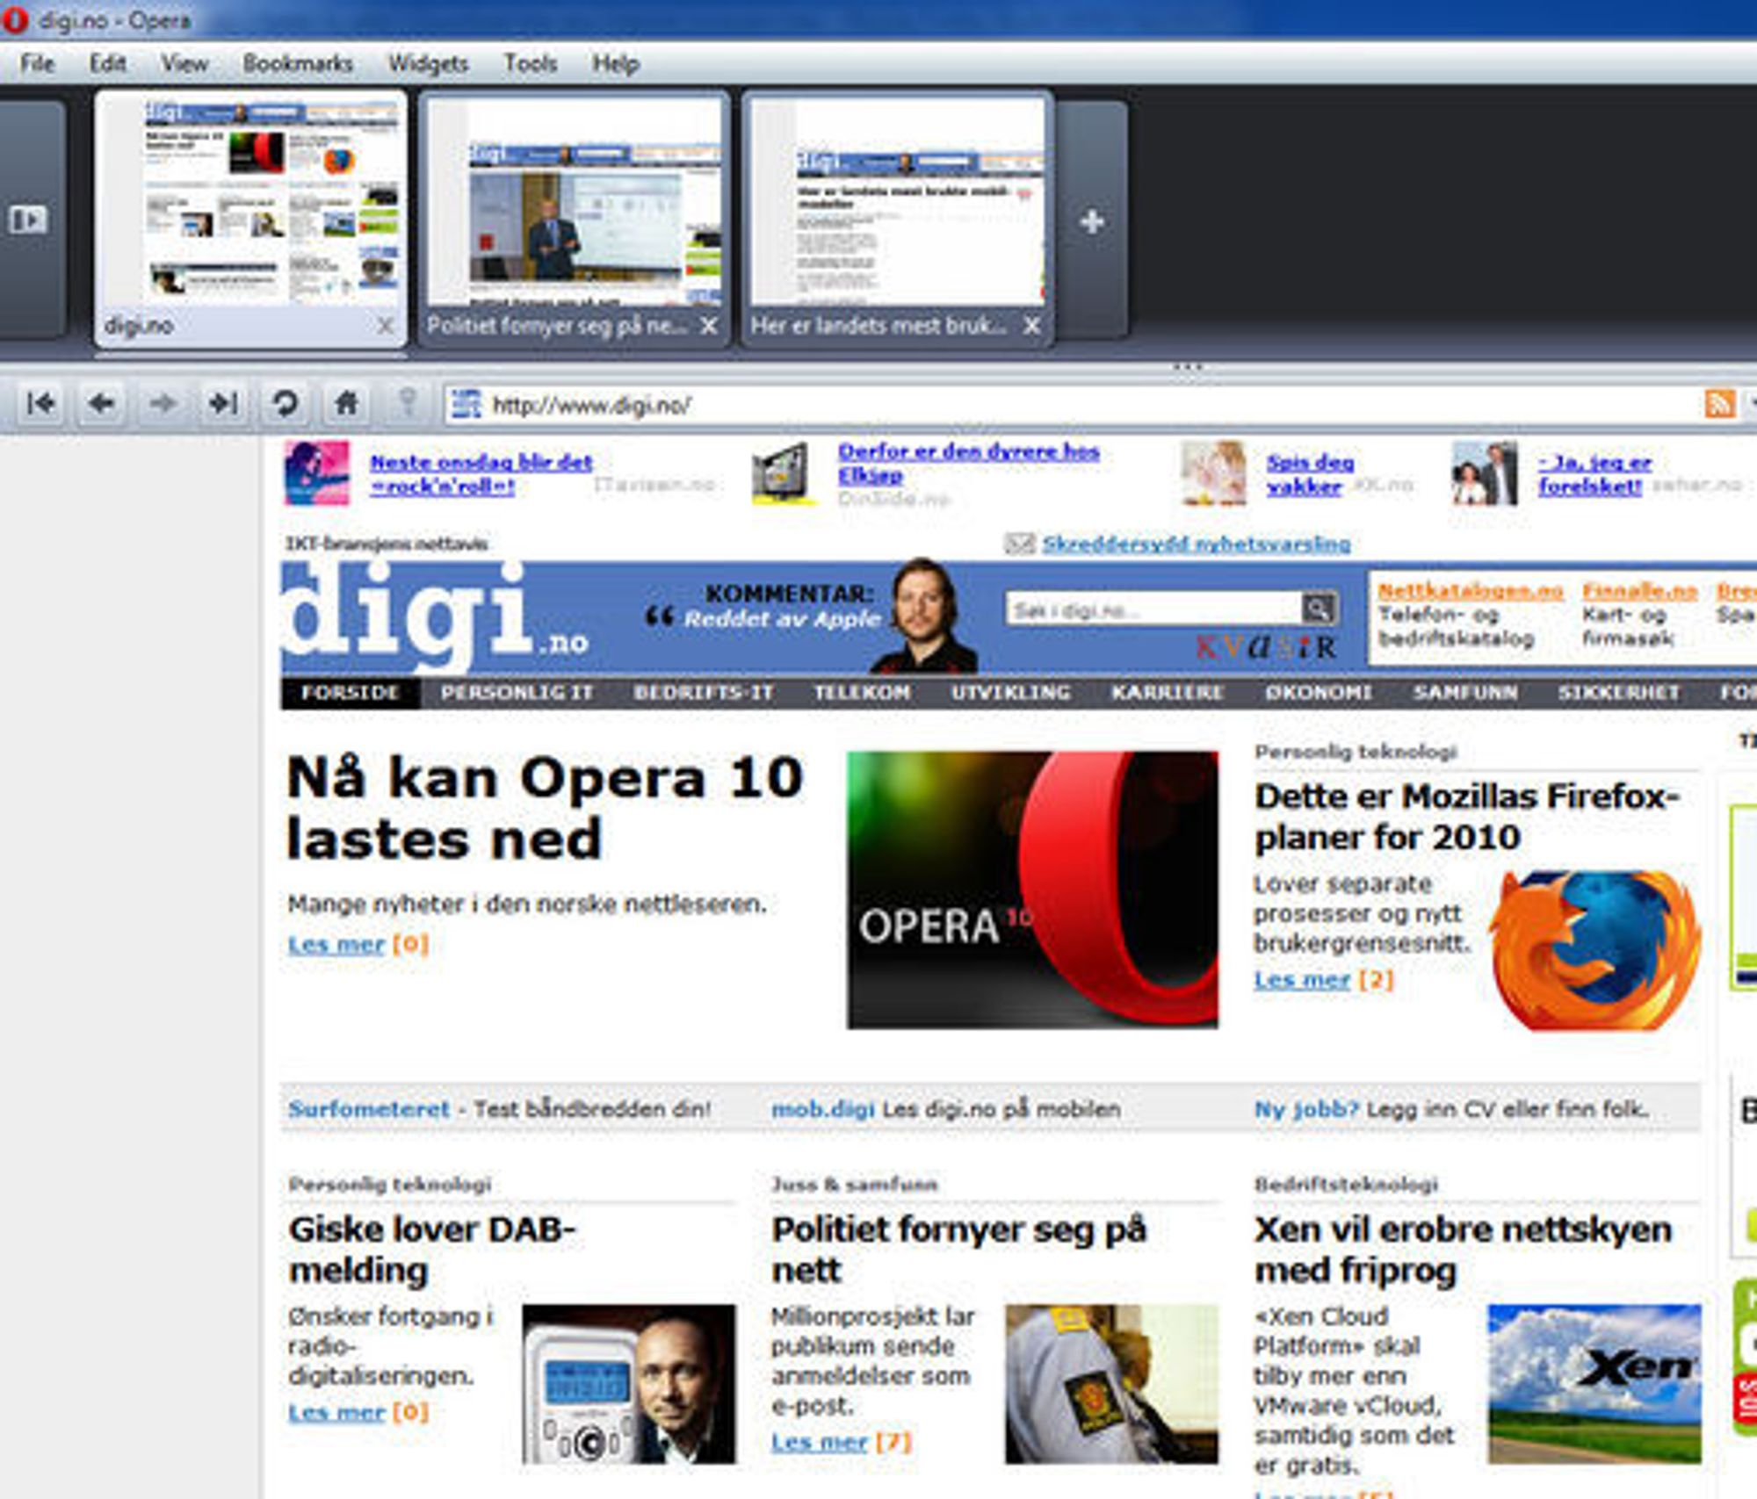Click Les mer under Firefox-planer article
This screenshot has height=1499, width=1757.
(1302, 979)
